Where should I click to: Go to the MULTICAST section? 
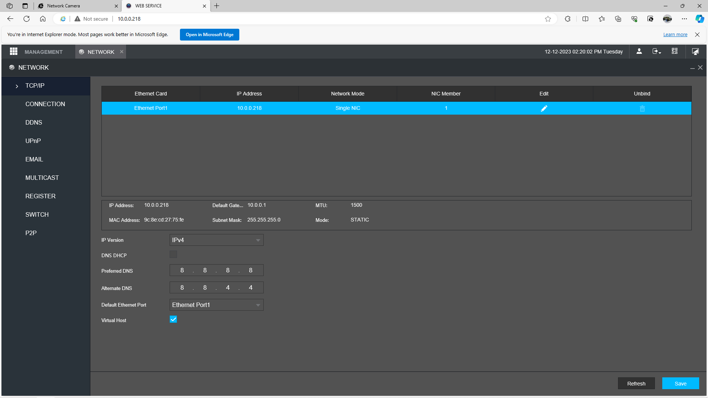(42, 178)
